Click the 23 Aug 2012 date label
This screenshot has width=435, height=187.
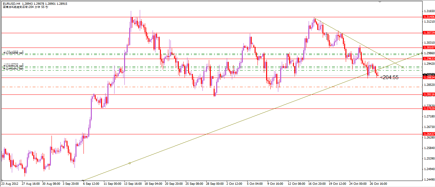point(10,184)
